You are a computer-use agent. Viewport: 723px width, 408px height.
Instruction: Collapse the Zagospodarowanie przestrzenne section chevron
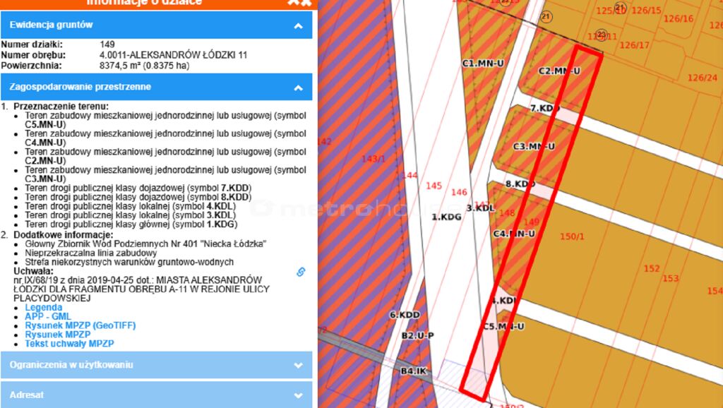pos(298,88)
